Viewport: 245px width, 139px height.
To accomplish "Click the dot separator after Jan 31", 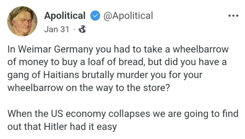I will pyautogui.click(x=74, y=29).
